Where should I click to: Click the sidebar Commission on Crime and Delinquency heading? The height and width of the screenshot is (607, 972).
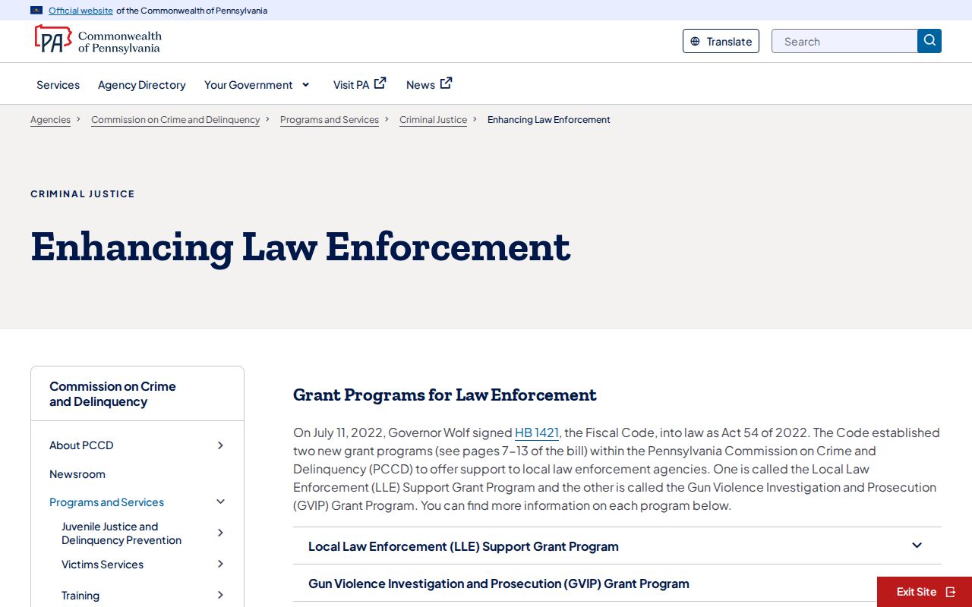pyautogui.click(x=112, y=394)
